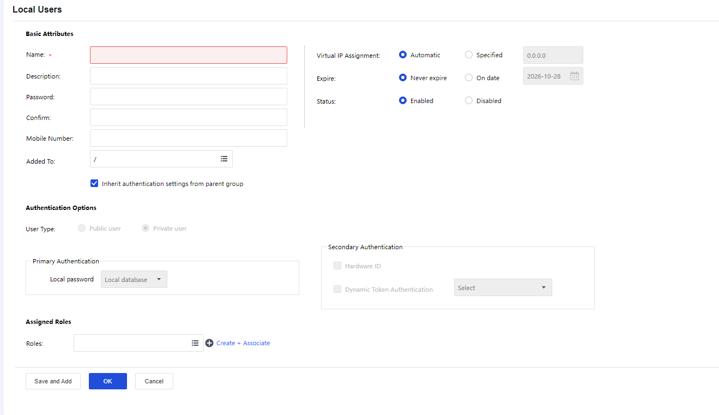The image size is (719, 415).
Task: Select Enabled status radio button
Action: (x=403, y=101)
